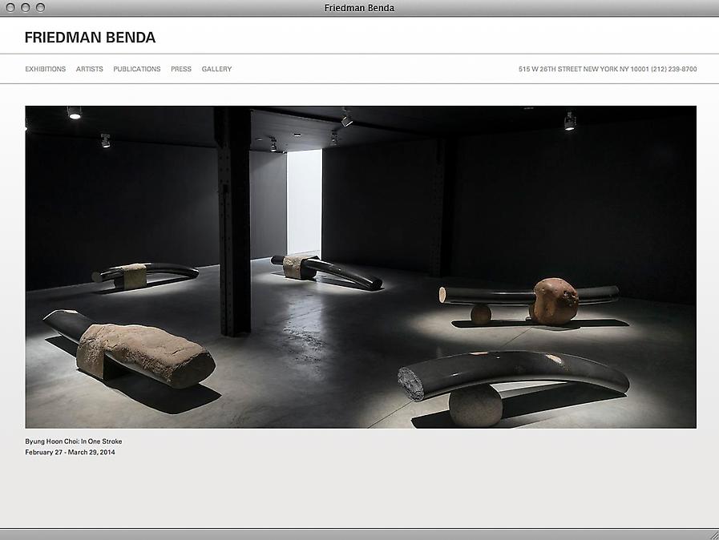Click the 'Byung Hoon Choi: In One Stroke' title
719x540 pixels.
click(x=74, y=441)
